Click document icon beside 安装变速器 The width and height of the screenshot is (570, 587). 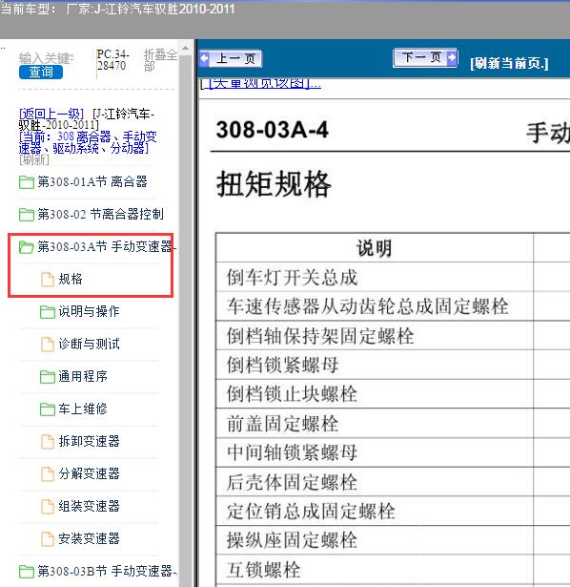(48, 539)
